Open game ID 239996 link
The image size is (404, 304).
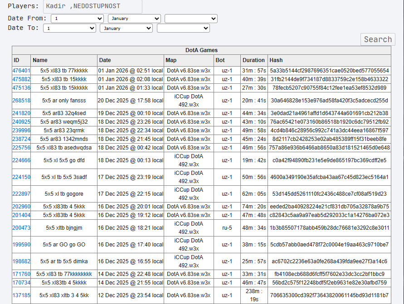click(x=21, y=130)
